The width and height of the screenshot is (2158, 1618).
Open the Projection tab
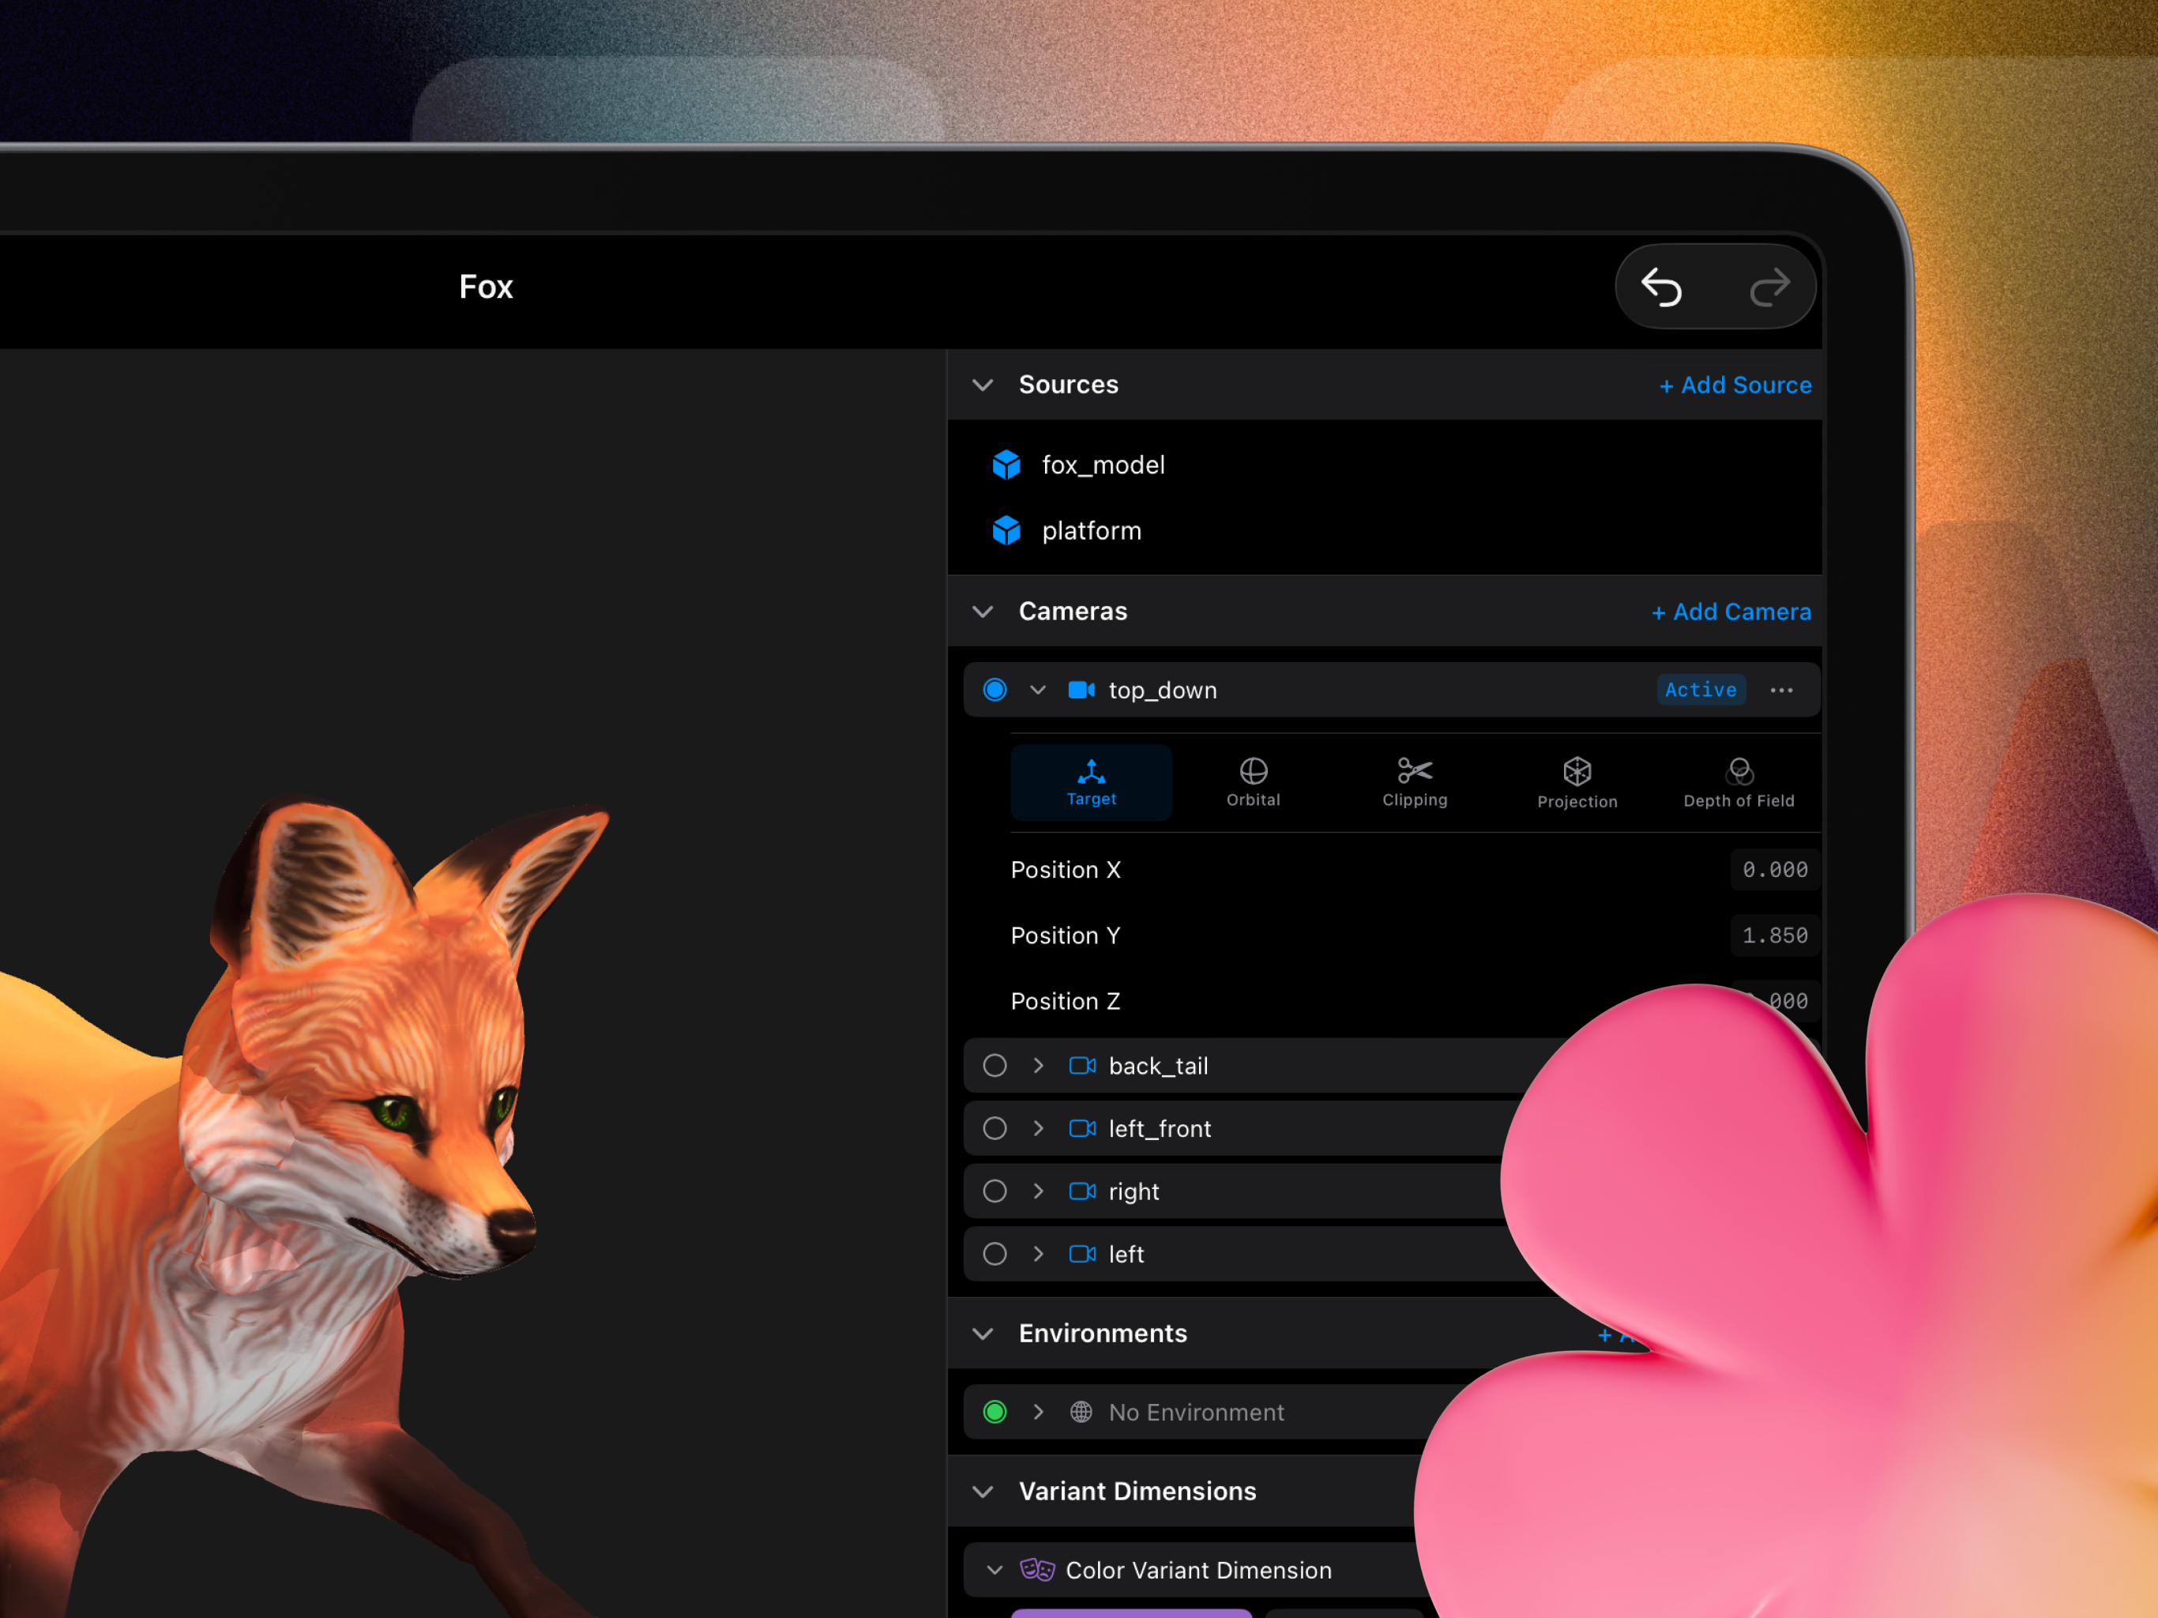point(1577,783)
